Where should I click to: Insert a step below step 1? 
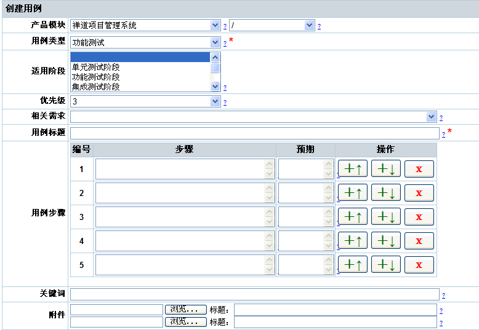pos(386,168)
